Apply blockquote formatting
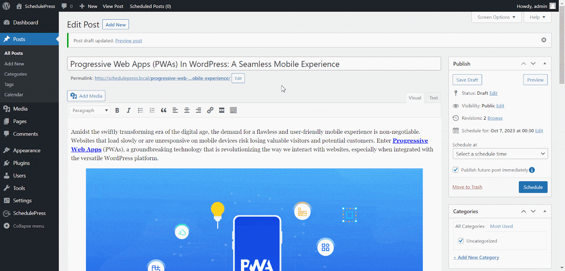This screenshot has width=565, height=271. click(x=163, y=110)
